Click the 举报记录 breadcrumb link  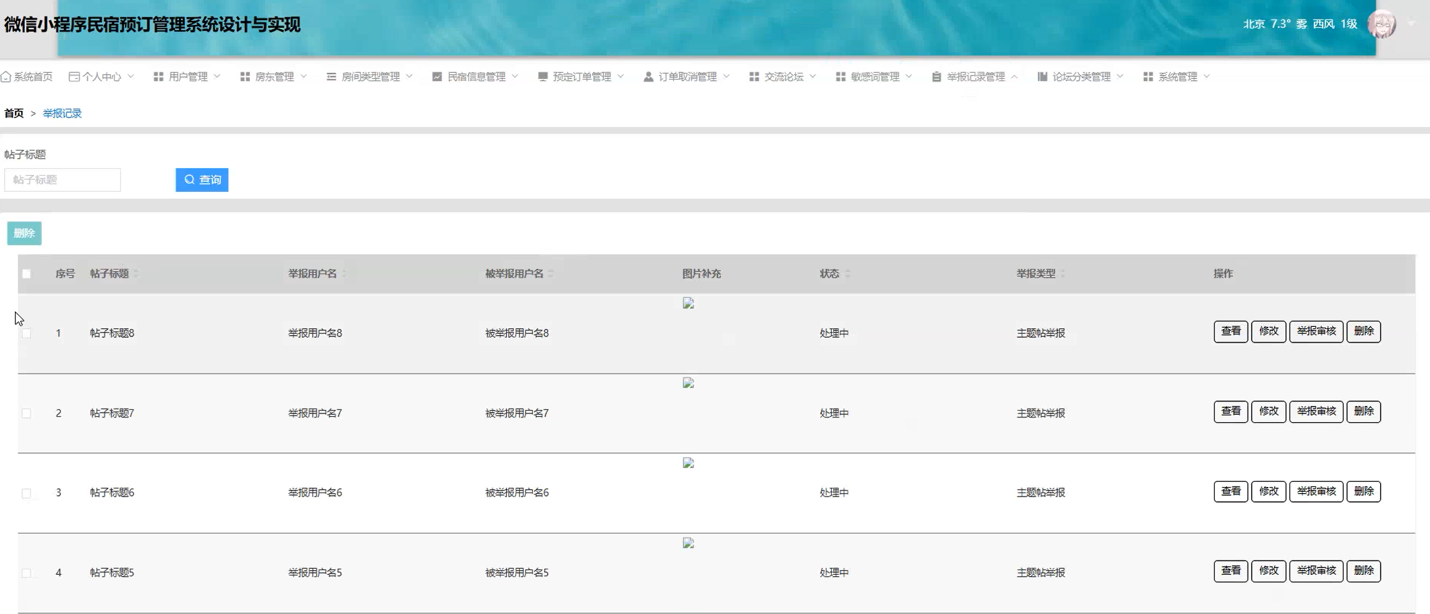[62, 113]
